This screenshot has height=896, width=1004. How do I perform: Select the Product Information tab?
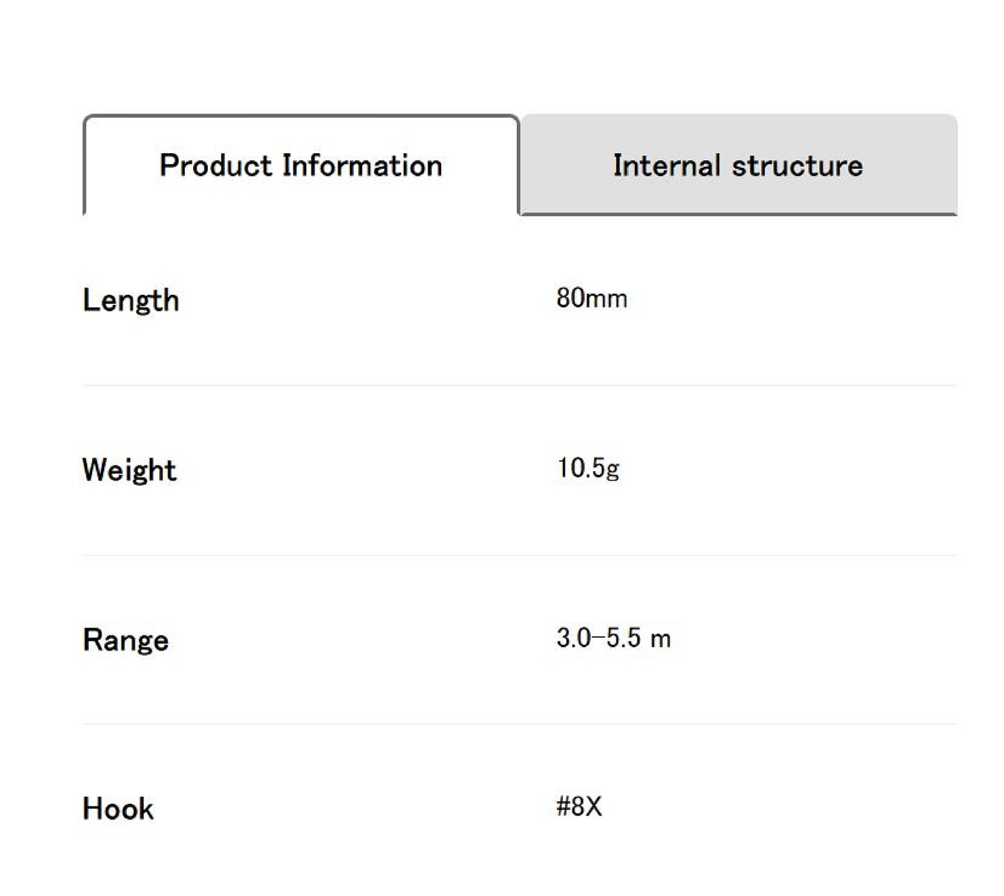pyautogui.click(x=301, y=165)
